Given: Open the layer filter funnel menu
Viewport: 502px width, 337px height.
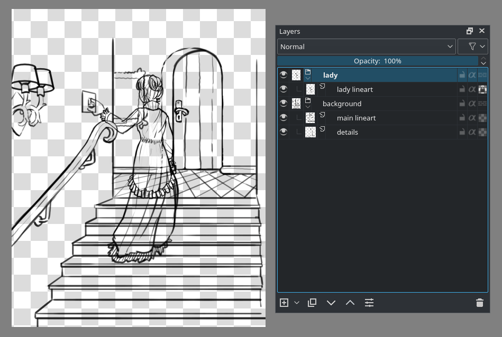Looking at the screenshot, I should click(x=473, y=46).
